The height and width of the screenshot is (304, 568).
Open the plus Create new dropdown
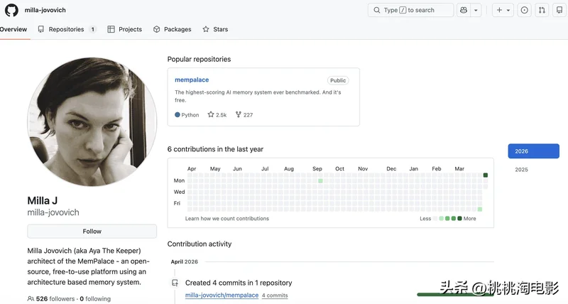(x=503, y=10)
